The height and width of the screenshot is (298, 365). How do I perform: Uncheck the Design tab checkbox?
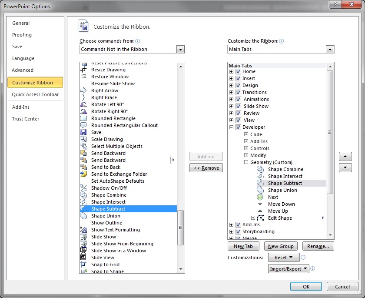coord(238,86)
